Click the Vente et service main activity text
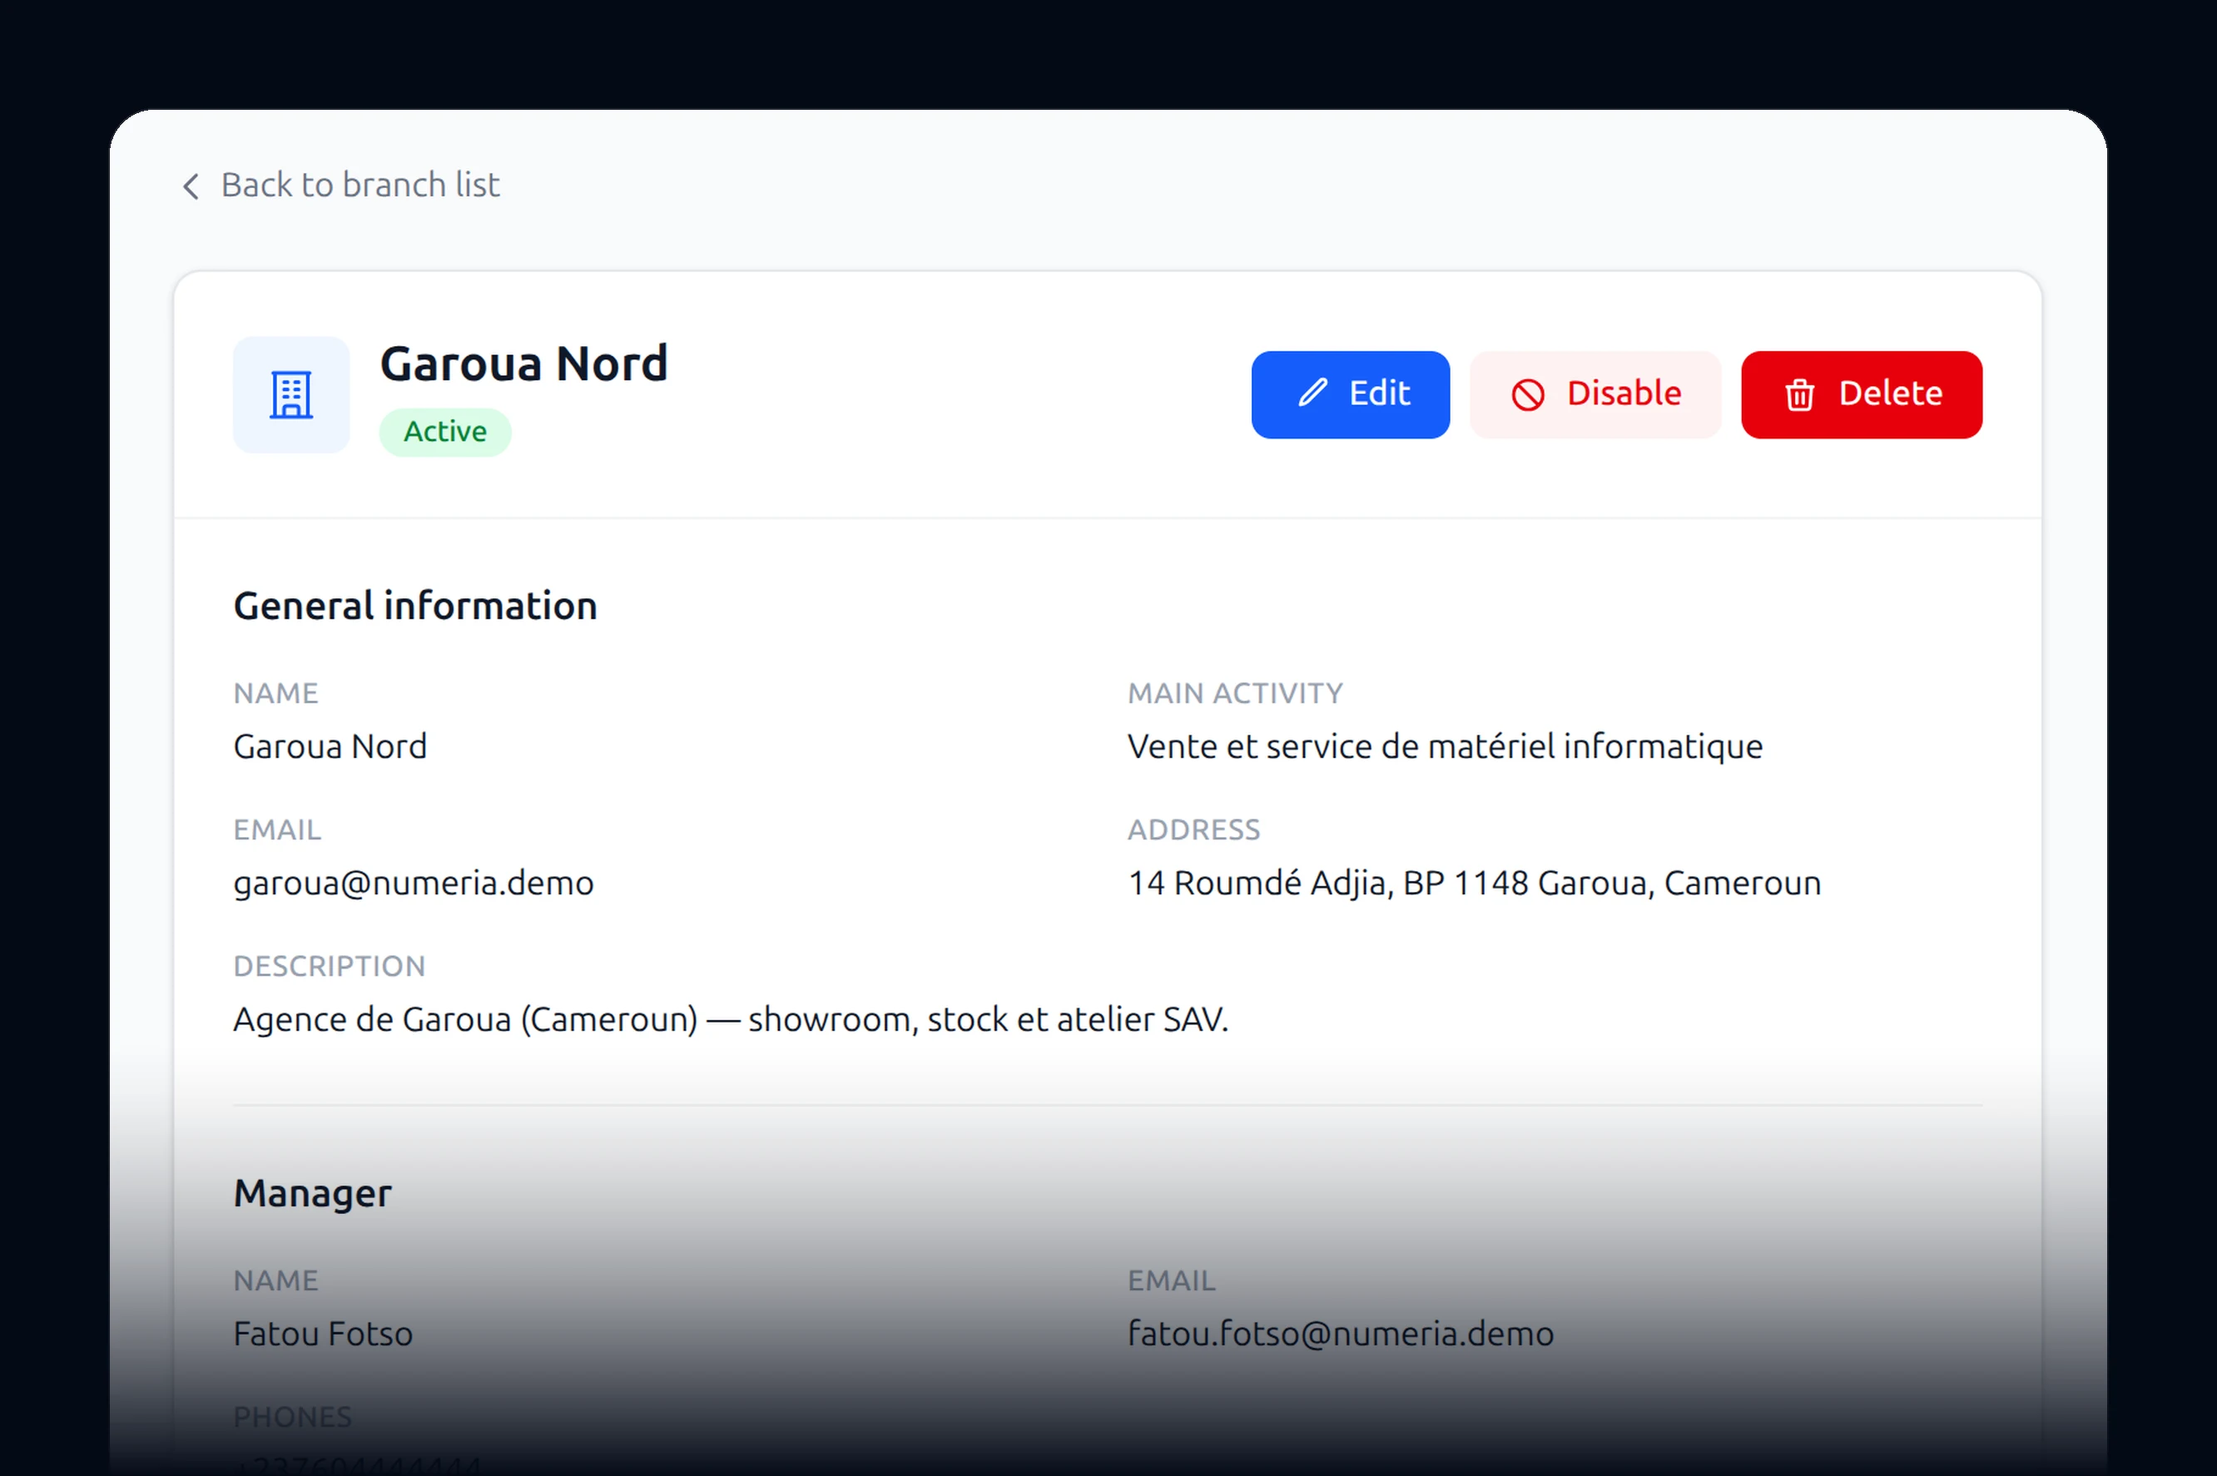The image size is (2217, 1476). (x=1445, y=746)
